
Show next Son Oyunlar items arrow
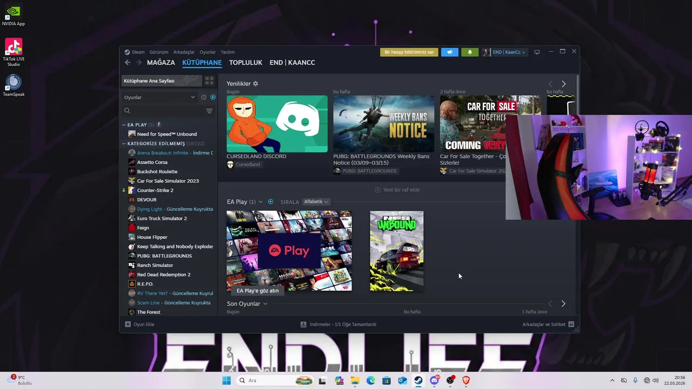click(563, 304)
